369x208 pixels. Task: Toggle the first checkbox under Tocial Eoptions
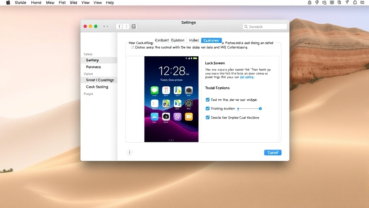coord(208,100)
